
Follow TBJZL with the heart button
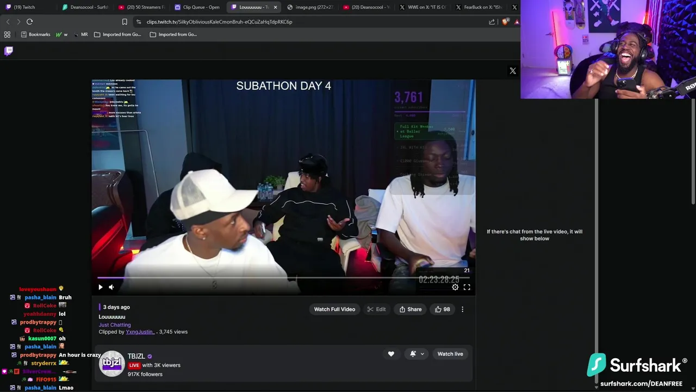click(391, 354)
